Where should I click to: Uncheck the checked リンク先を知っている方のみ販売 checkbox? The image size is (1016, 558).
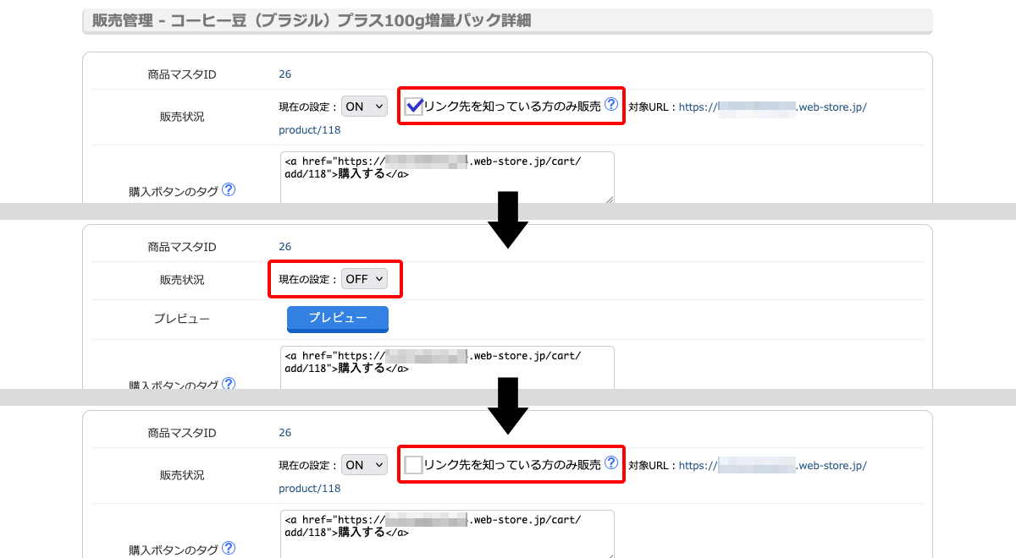(414, 106)
